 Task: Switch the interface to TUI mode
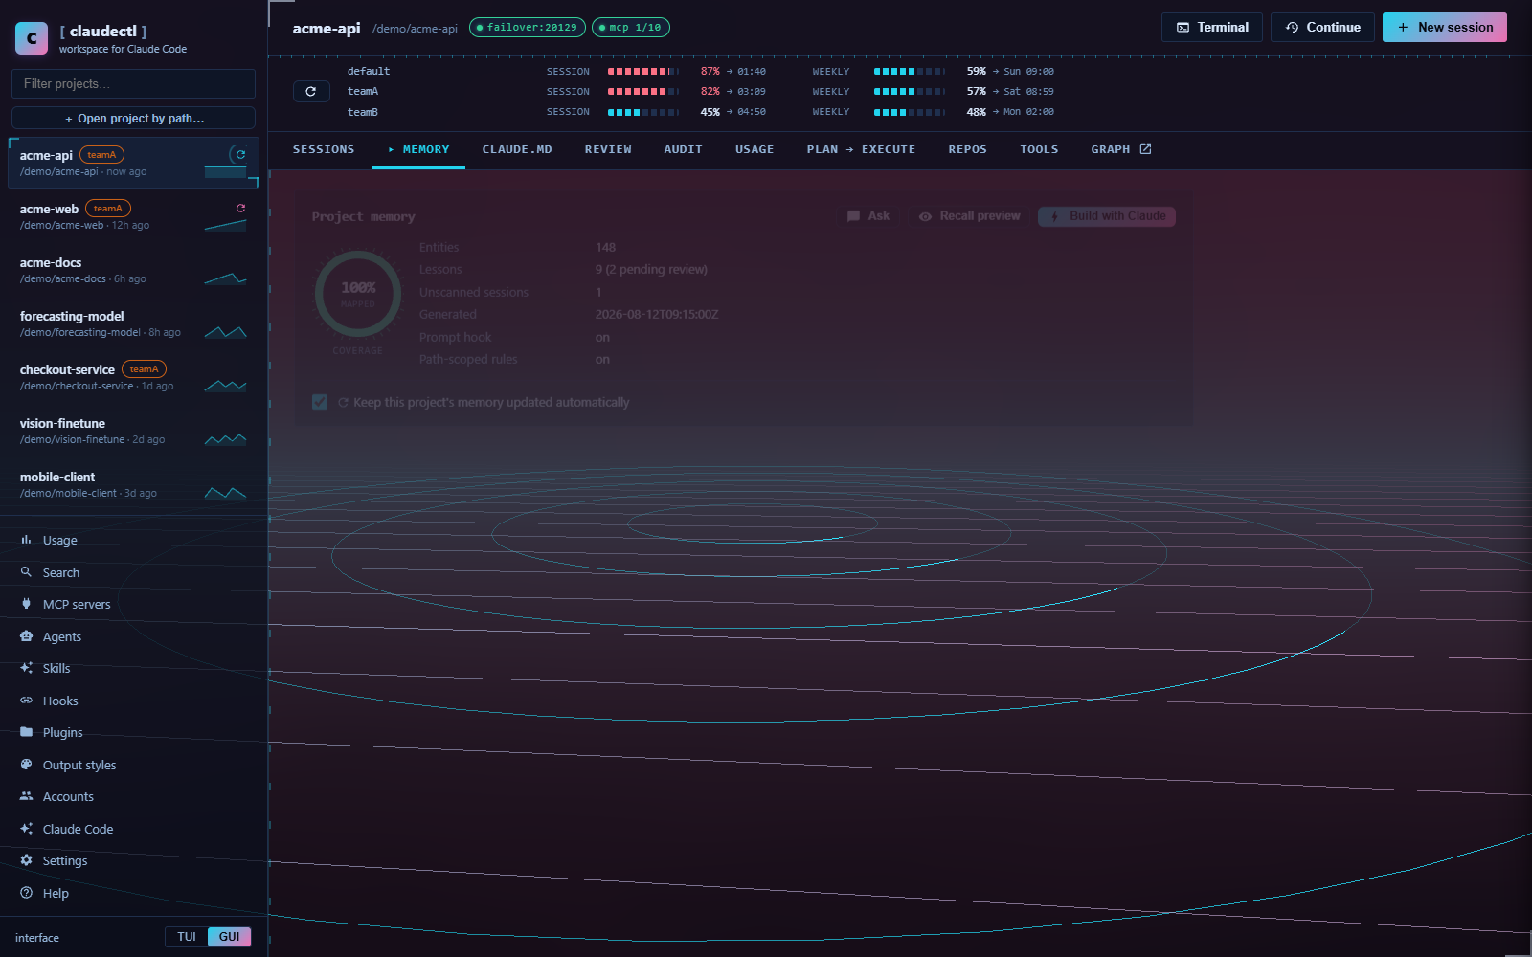click(x=187, y=937)
